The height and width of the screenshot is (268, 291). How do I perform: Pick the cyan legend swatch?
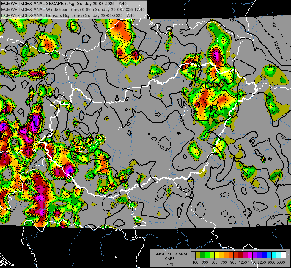point(274,255)
